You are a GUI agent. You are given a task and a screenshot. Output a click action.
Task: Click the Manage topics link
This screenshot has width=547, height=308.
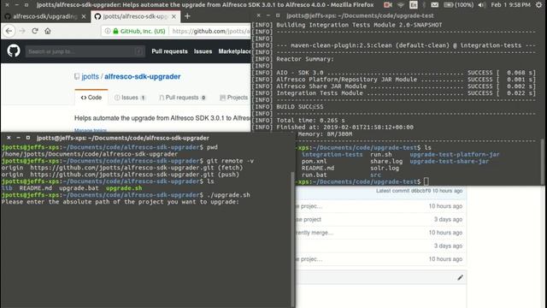91,130
